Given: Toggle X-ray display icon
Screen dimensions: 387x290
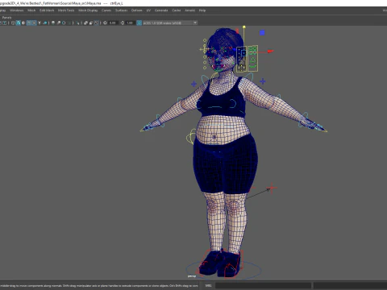Looking at the screenshot, I should click(85, 23).
